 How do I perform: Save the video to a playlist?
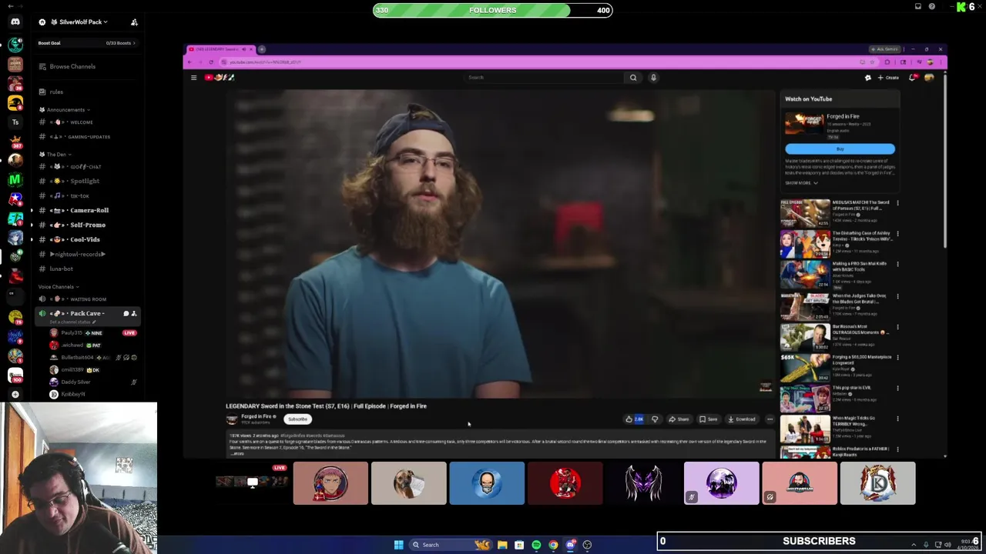pyautogui.click(x=708, y=419)
